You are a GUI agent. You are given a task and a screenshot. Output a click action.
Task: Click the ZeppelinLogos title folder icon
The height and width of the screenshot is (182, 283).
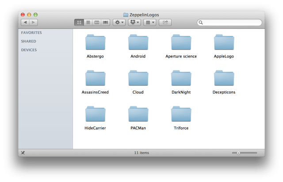click(x=126, y=15)
